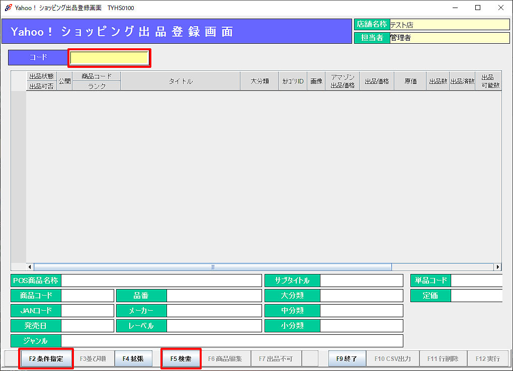Viewport: 513px width, 371px height.
Task: Click into the メーカー field
Action: tap(214, 311)
